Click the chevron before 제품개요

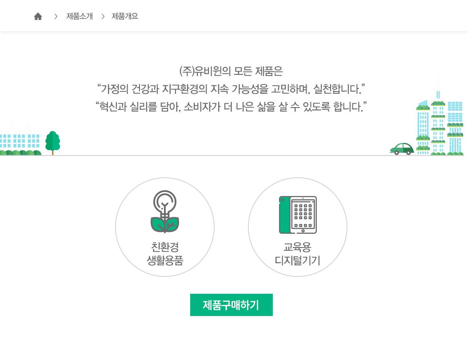point(103,16)
